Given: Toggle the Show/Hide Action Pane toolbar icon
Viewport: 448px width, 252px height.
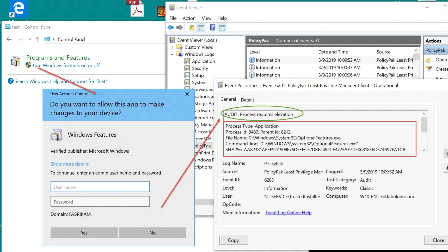Looking at the screenshot, I should tap(222, 27).
